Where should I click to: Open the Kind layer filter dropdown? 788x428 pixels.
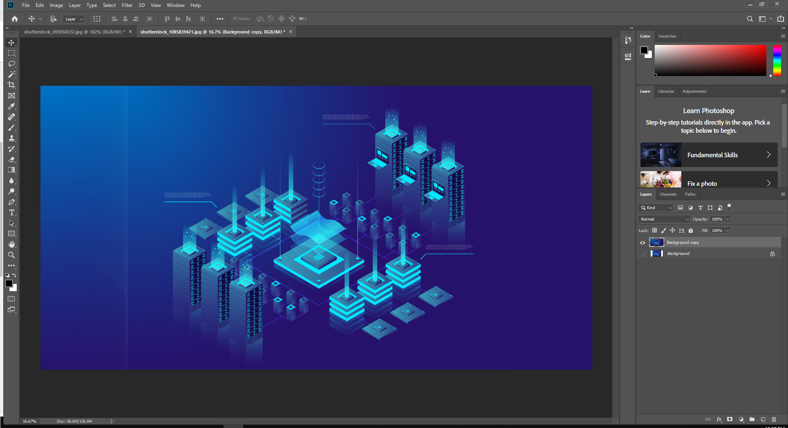[656, 207]
